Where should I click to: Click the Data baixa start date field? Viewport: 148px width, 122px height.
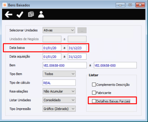(x=52, y=48)
